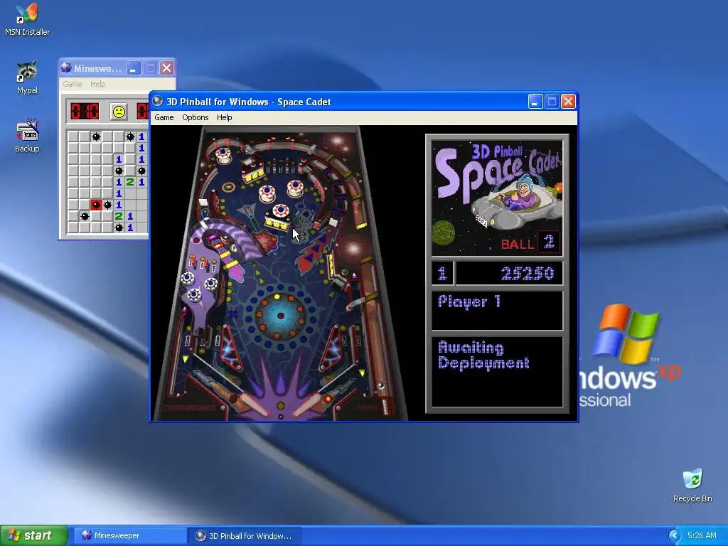Click the 3D Pinball taskbar button
The width and height of the screenshot is (728, 546).
click(x=245, y=536)
